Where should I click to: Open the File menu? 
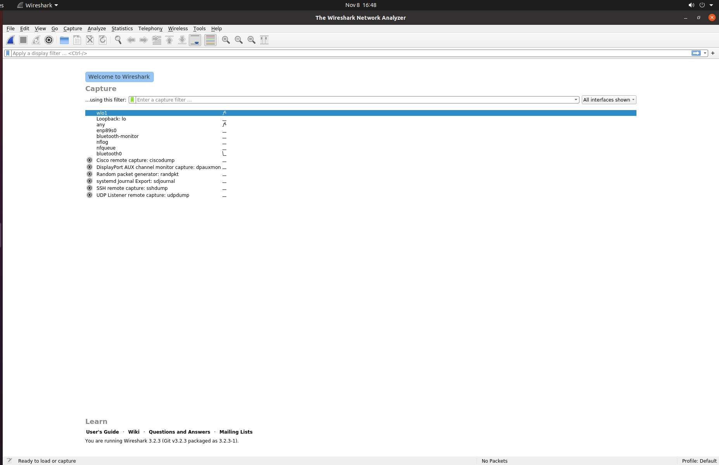pos(10,28)
